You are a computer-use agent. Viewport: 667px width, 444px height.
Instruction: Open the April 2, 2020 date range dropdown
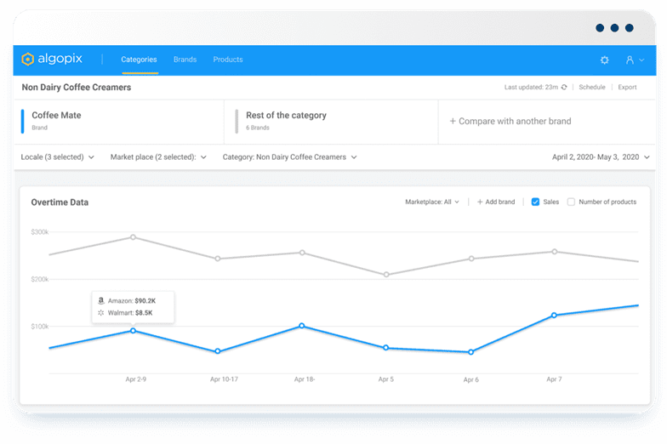(601, 157)
